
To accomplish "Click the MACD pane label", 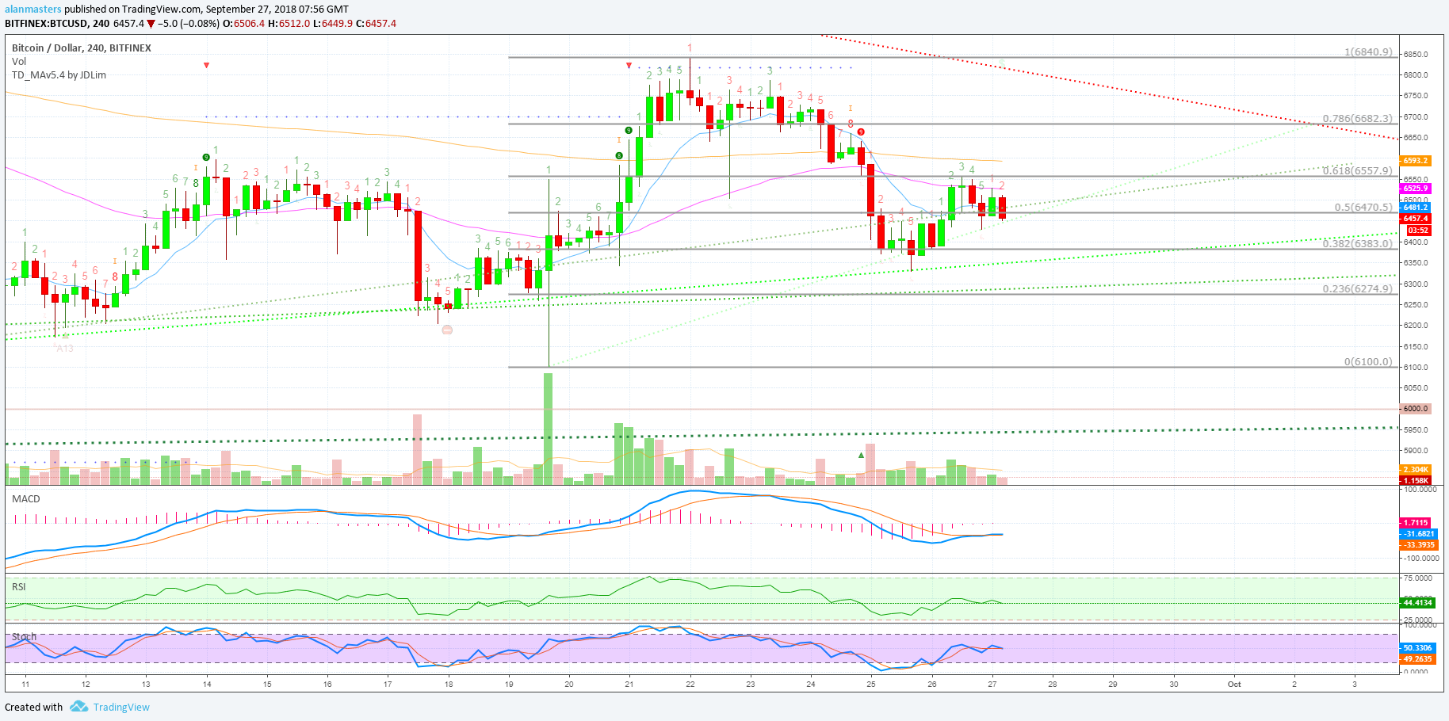I will tap(25, 499).
